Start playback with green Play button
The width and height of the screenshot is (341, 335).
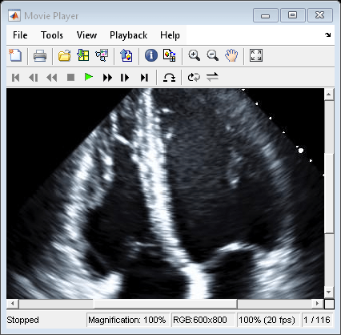coord(89,77)
